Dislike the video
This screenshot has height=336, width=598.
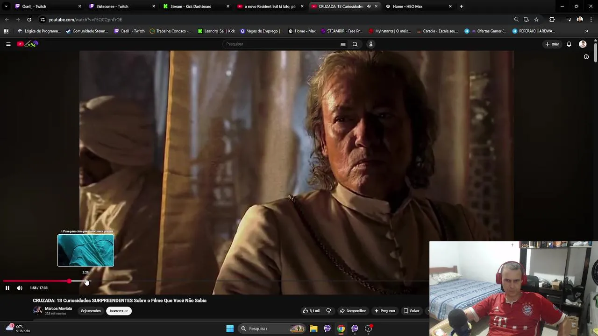(328, 311)
